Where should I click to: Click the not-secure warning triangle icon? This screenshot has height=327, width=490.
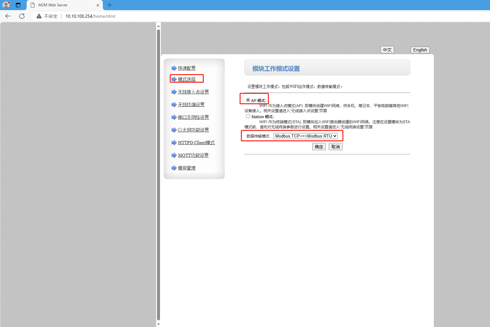39,16
